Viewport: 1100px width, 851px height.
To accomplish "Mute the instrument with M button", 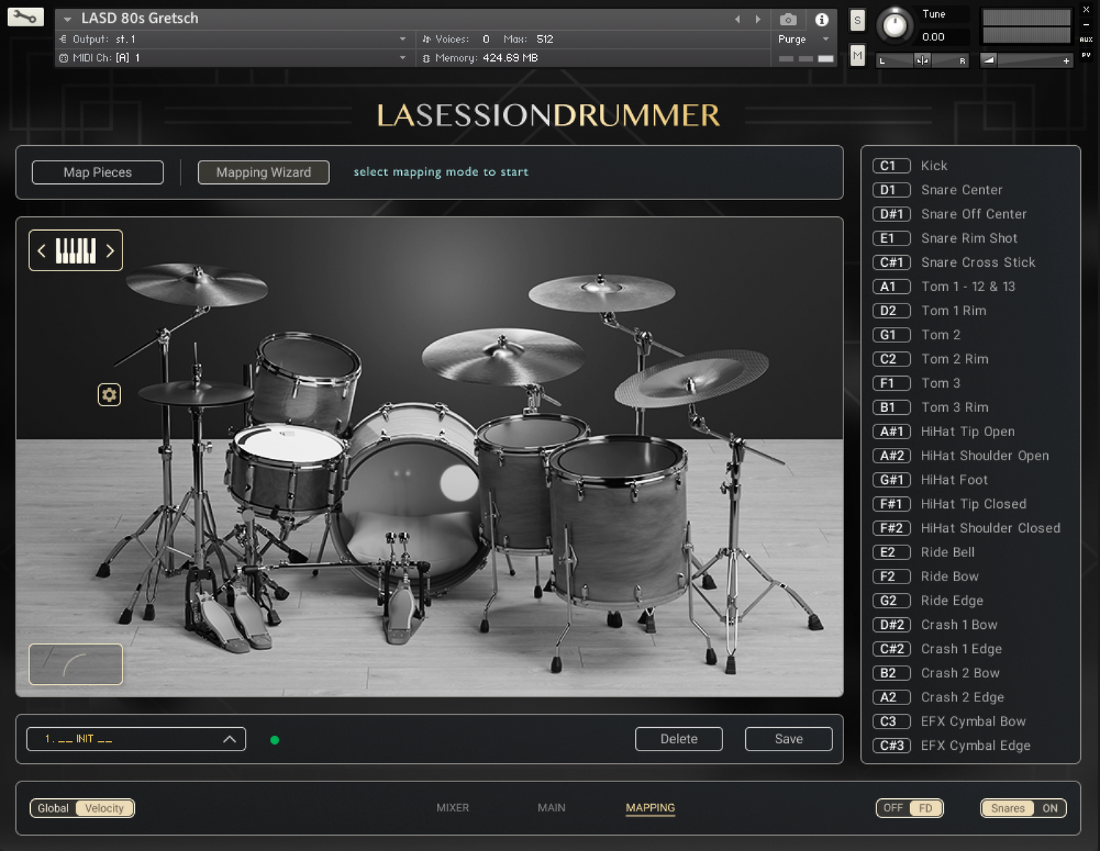I will tap(857, 55).
